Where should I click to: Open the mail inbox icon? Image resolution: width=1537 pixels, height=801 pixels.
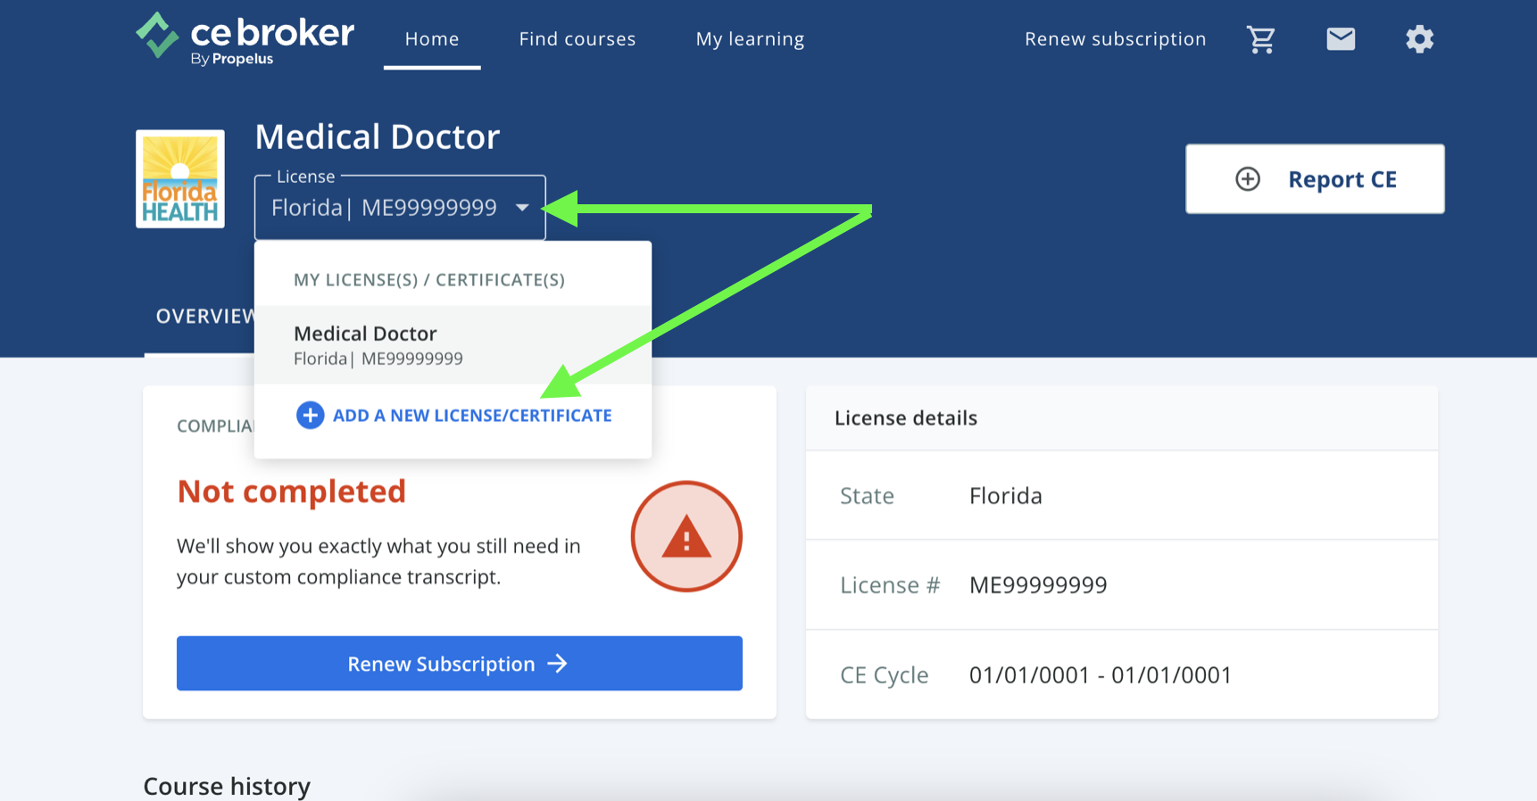(1341, 38)
